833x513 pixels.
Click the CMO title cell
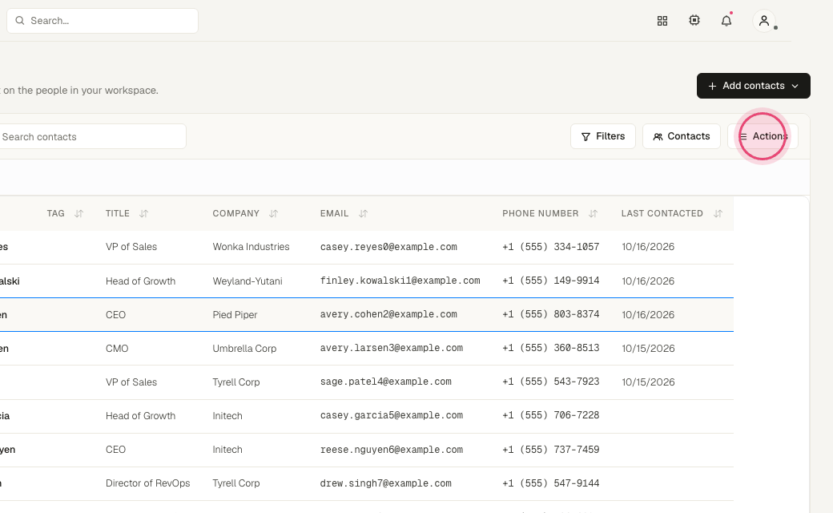(117, 348)
